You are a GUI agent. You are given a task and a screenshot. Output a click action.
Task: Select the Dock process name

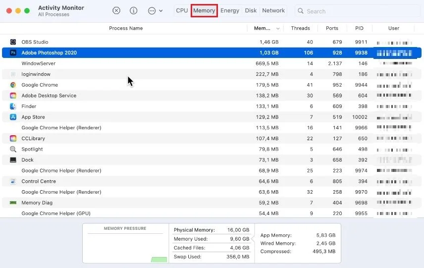pos(28,160)
